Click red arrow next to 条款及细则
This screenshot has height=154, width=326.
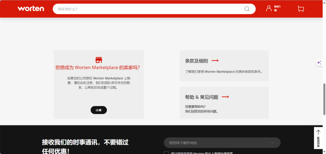pyautogui.click(x=215, y=60)
